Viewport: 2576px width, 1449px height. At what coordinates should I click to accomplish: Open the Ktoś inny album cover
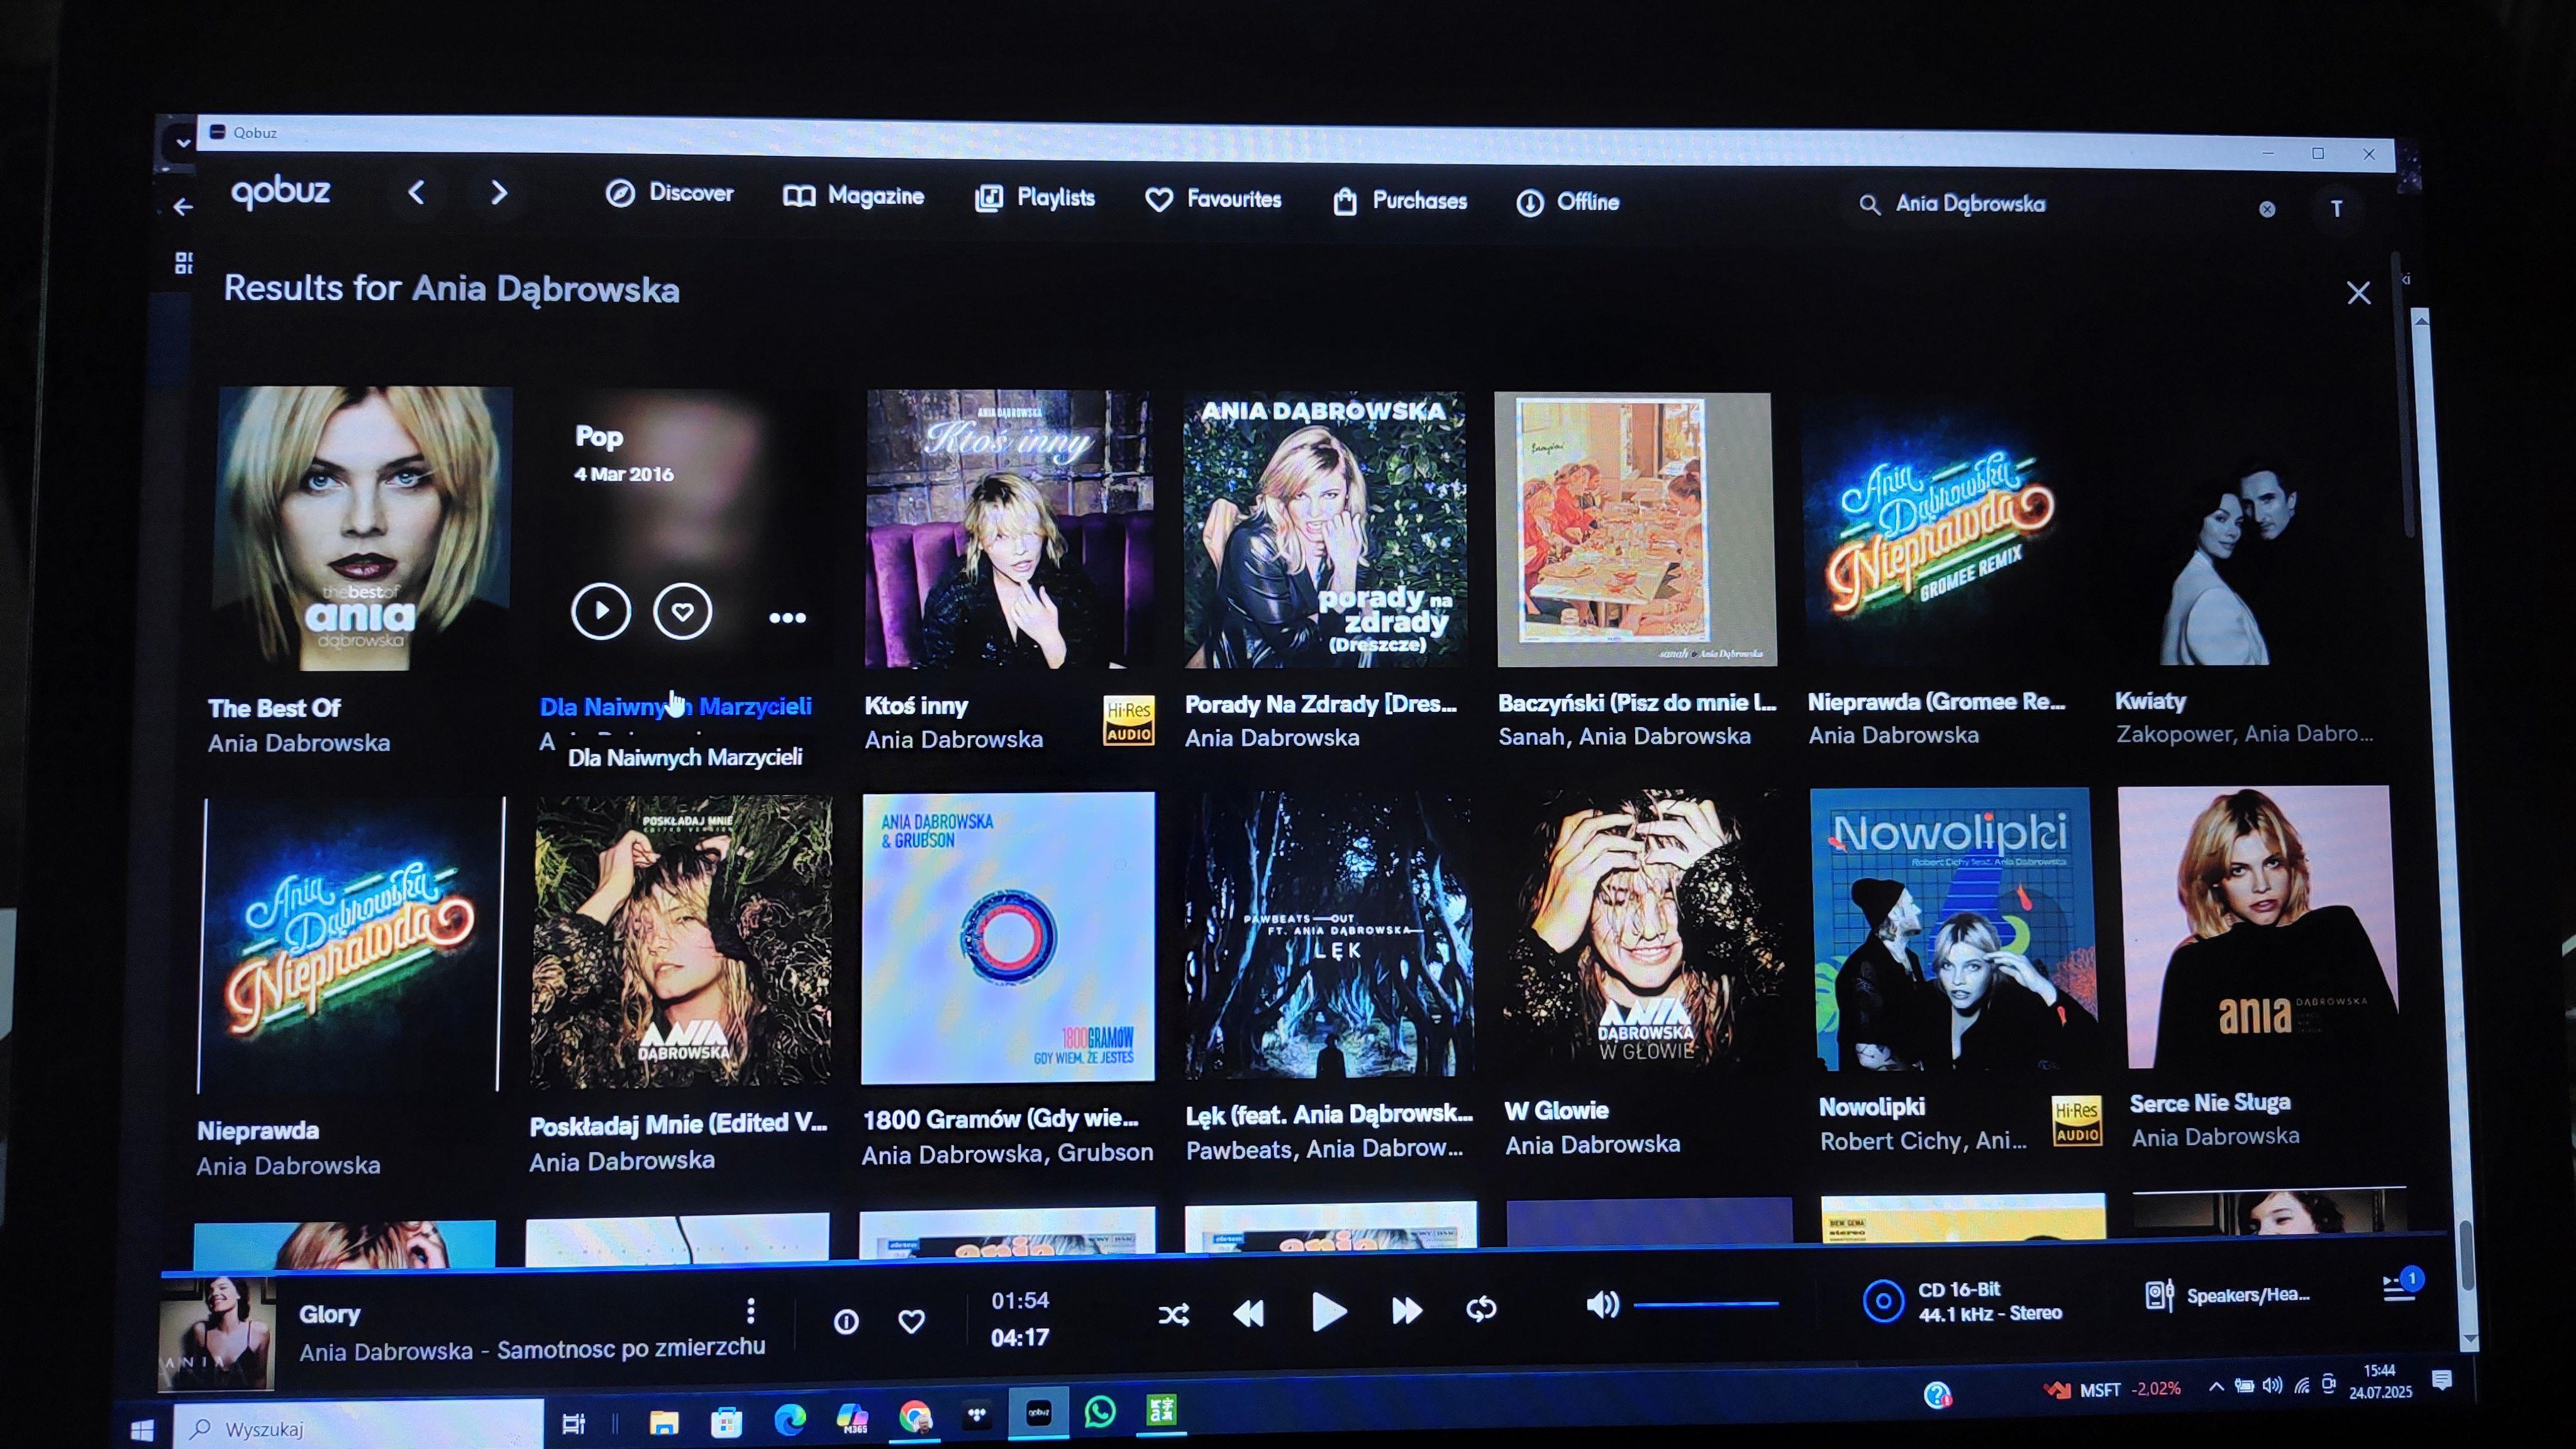click(1008, 528)
